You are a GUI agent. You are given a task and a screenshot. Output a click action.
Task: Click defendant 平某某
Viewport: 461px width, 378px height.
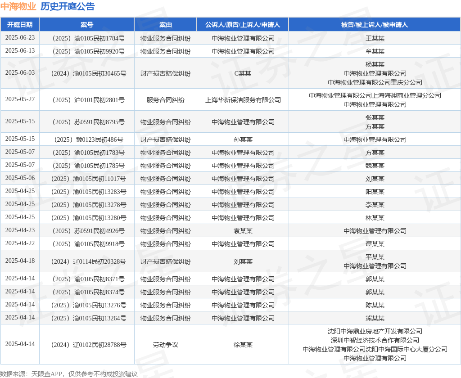(x=375, y=256)
